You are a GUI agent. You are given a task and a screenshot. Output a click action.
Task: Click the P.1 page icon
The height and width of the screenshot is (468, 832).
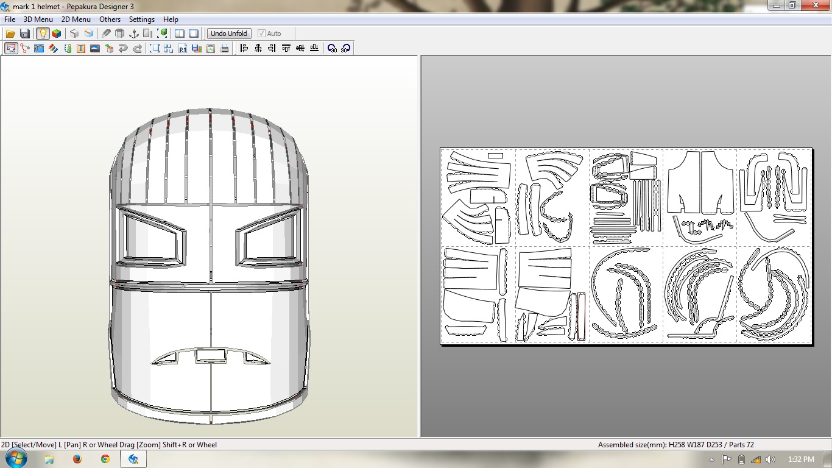[183, 48]
